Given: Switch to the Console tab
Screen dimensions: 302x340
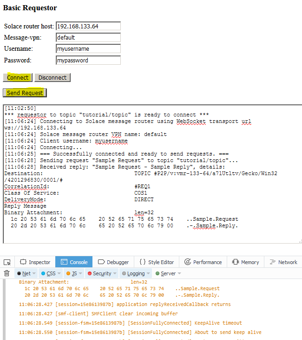Looking at the screenshot, I should [74, 262].
